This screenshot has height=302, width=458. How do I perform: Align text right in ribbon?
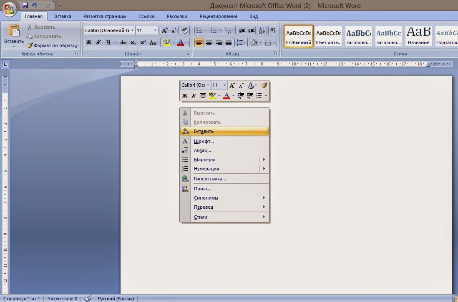pos(219,42)
